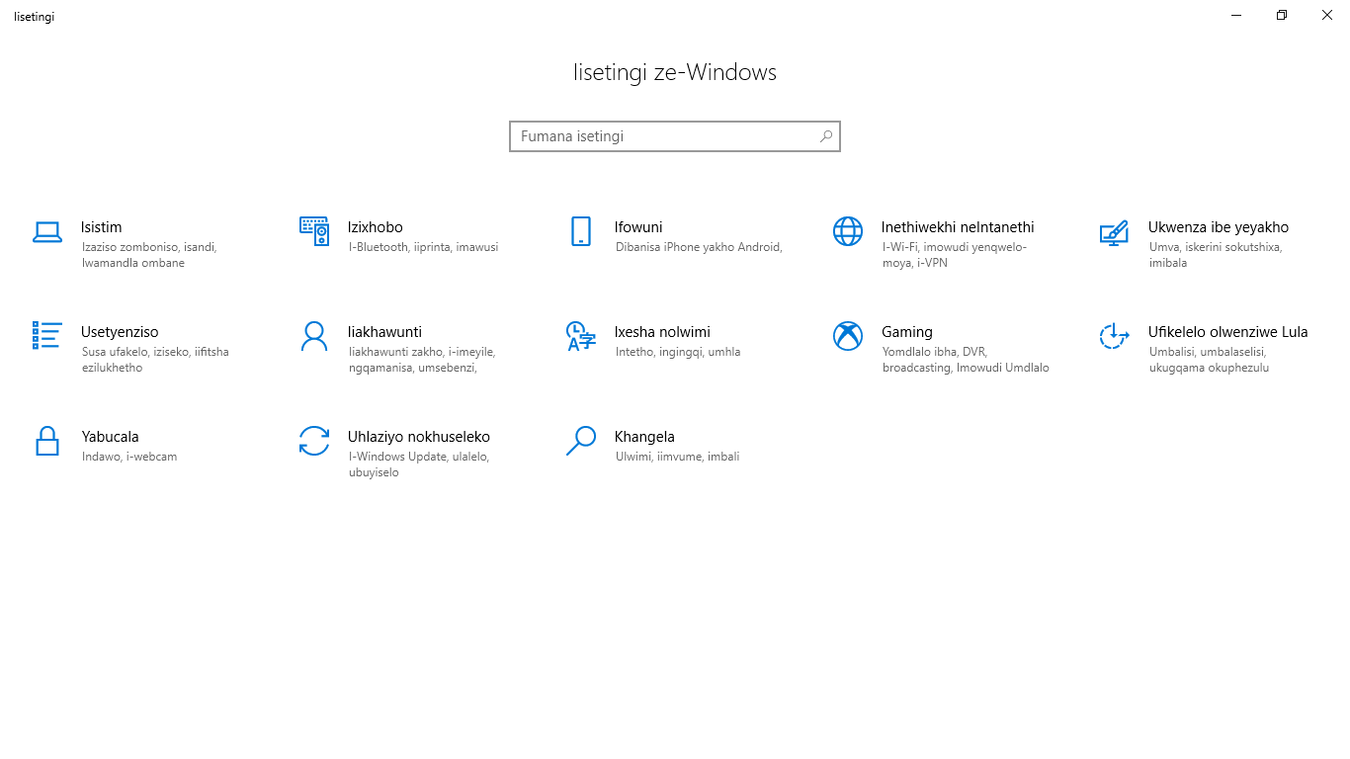Open the Khangela magnifier icon
This screenshot has width=1350, height=759.
[x=581, y=441]
